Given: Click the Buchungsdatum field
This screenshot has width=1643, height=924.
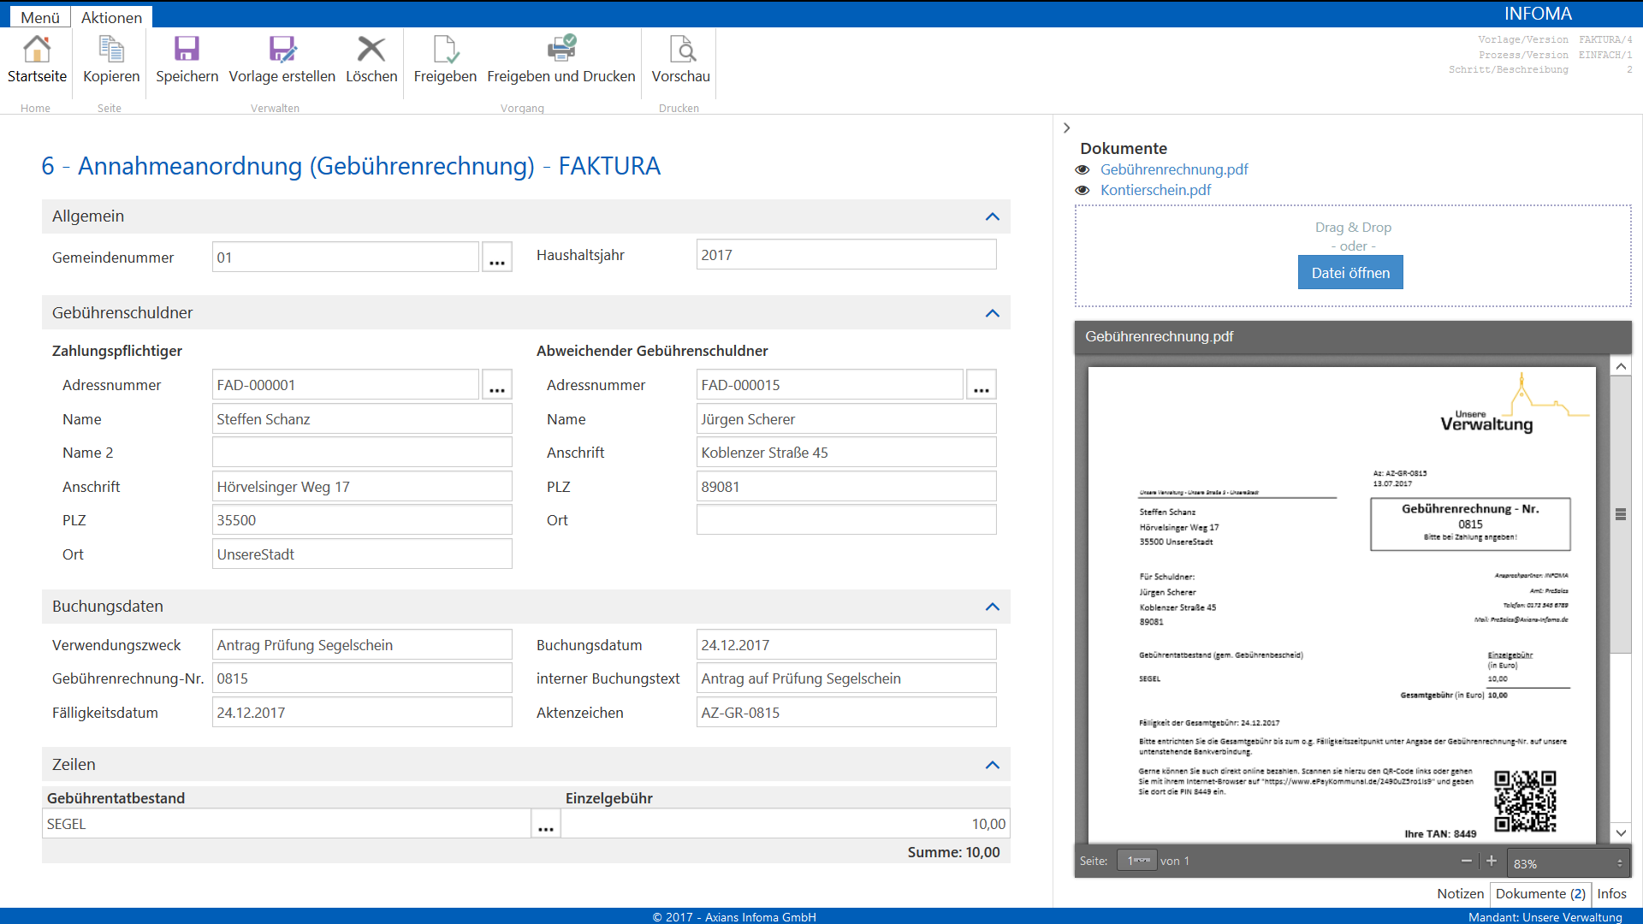Looking at the screenshot, I should pyautogui.click(x=846, y=645).
